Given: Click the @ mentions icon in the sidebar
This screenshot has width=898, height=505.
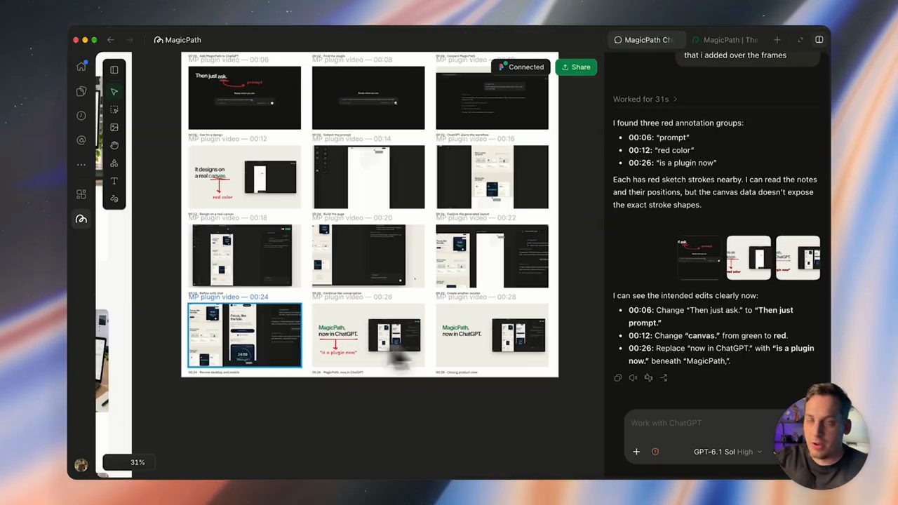Looking at the screenshot, I should 81,140.
